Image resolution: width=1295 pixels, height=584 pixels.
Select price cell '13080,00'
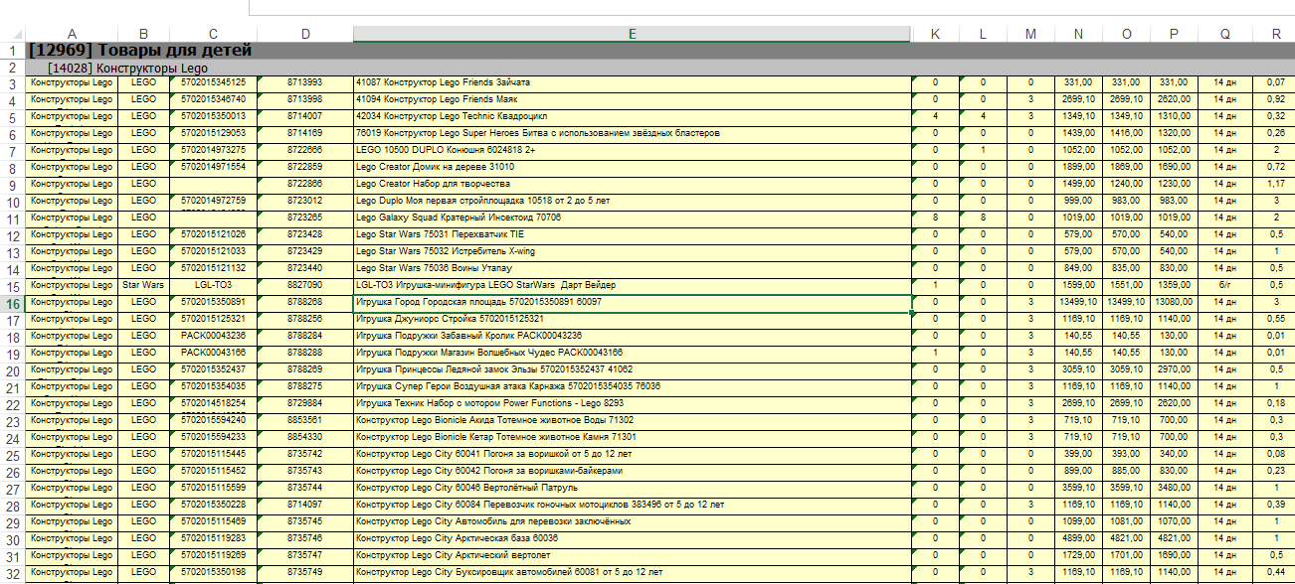pyautogui.click(x=1175, y=302)
